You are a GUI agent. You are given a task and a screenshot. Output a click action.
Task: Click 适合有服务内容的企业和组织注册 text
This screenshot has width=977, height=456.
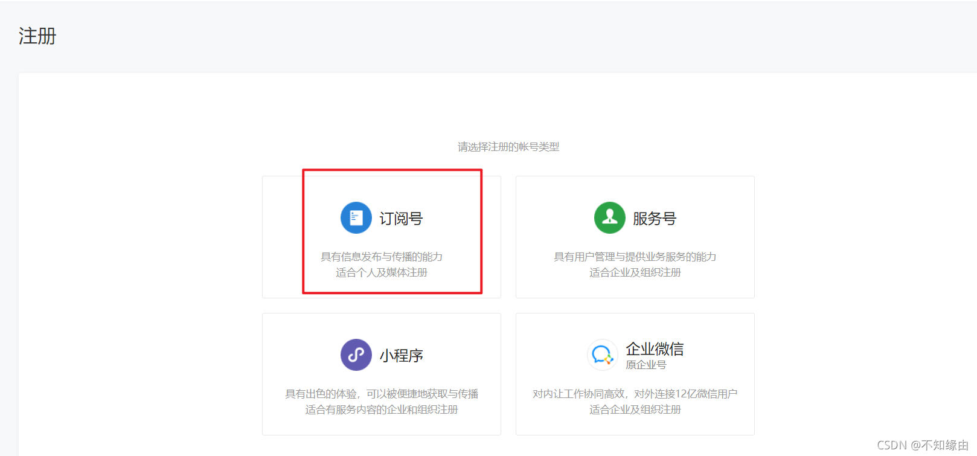(x=382, y=409)
